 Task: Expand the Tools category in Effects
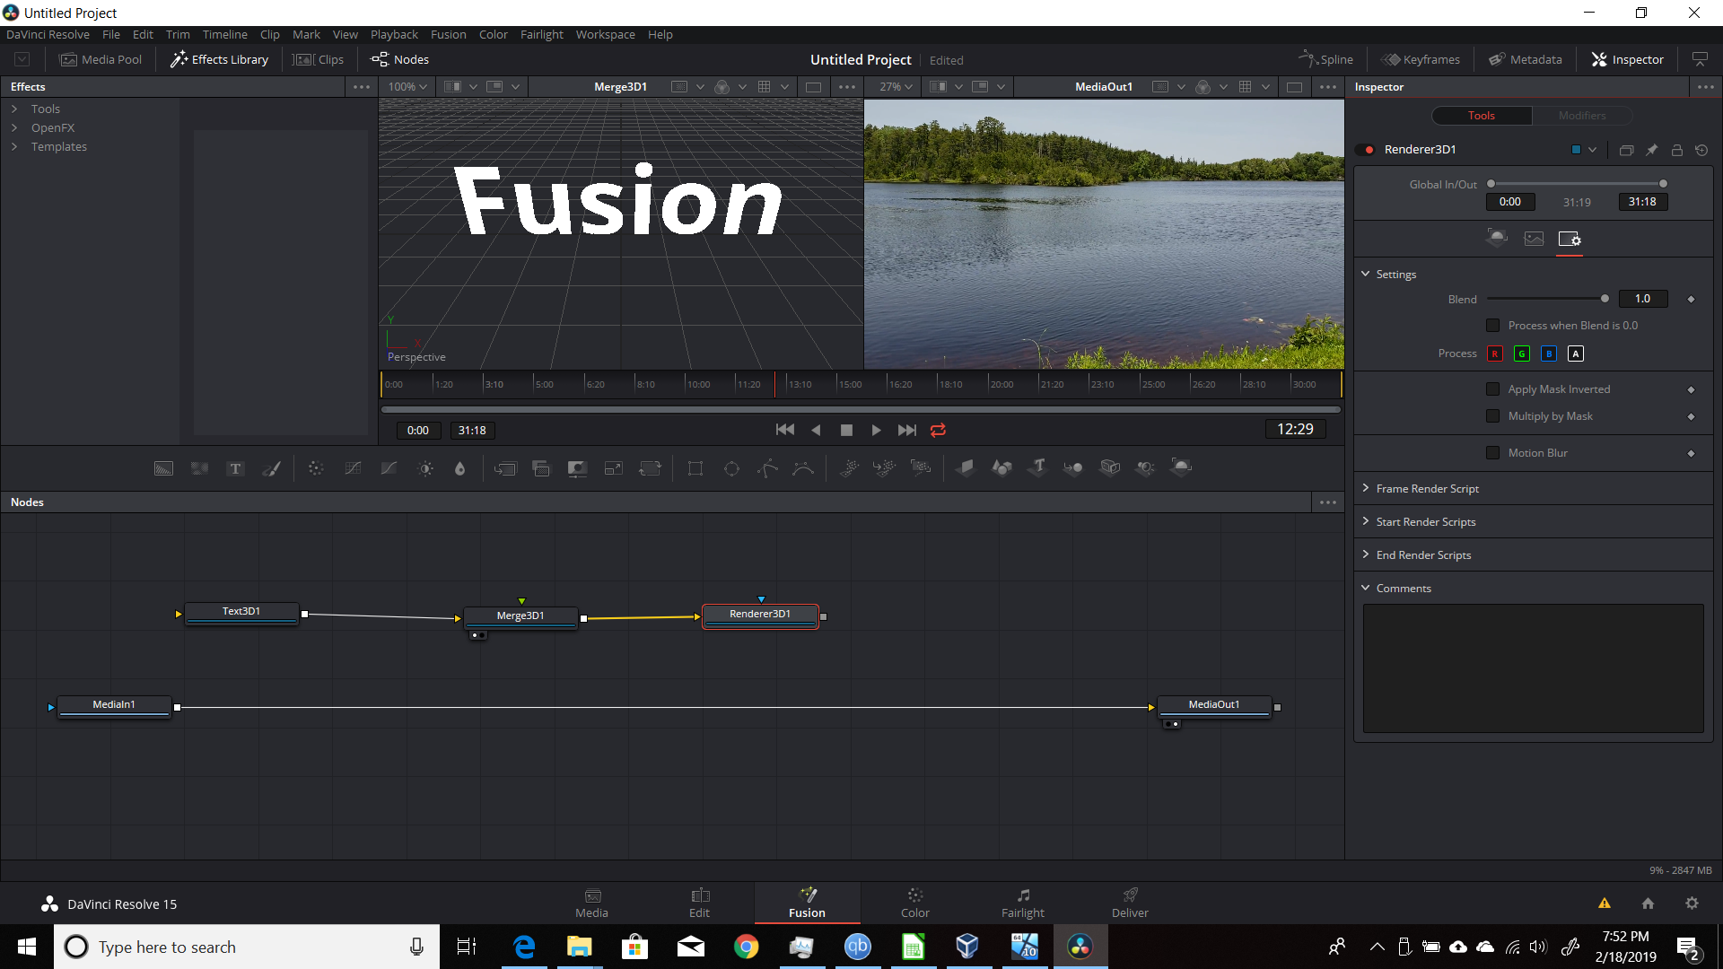pos(14,109)
